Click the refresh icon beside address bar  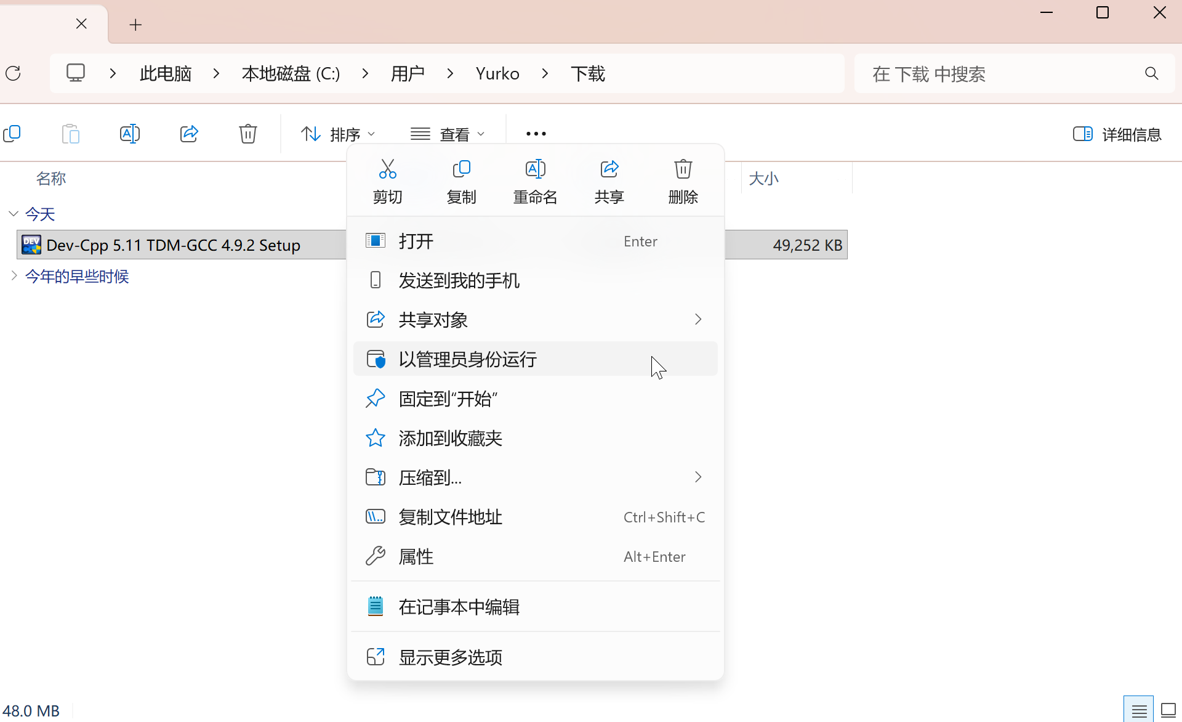(13, 74)
